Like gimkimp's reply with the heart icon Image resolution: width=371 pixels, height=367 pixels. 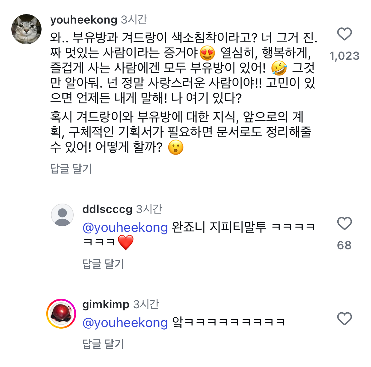(344, 319)
